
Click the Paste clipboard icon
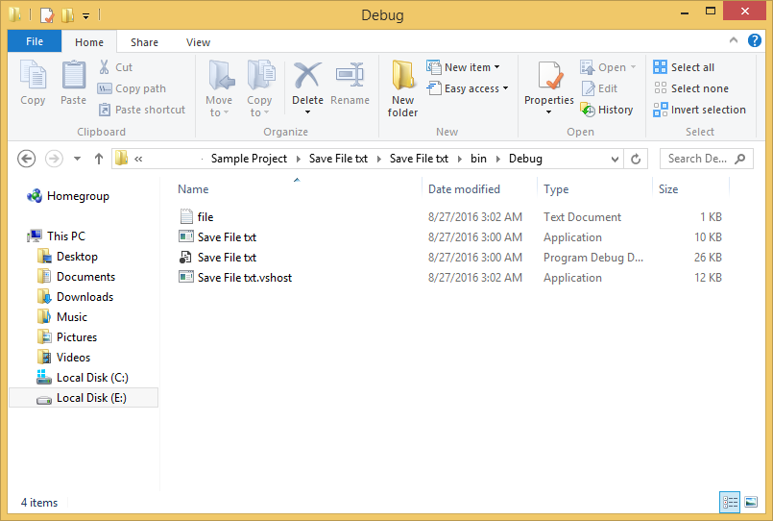click(x=73, y=75)
